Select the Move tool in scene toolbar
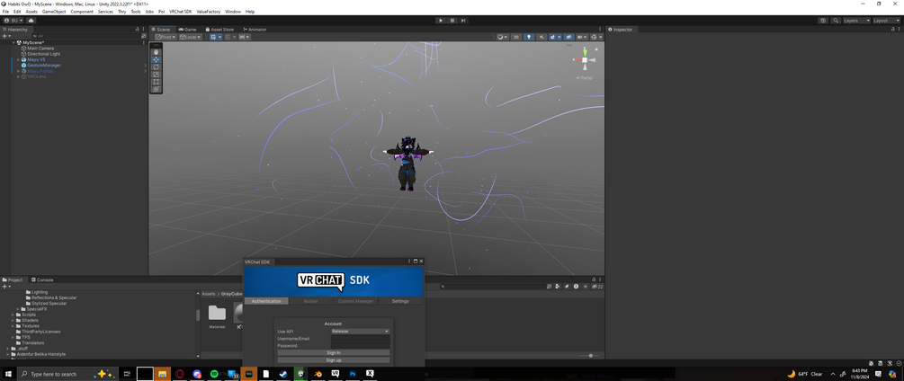This screenshot has width=904, height=381. point(156,59)
